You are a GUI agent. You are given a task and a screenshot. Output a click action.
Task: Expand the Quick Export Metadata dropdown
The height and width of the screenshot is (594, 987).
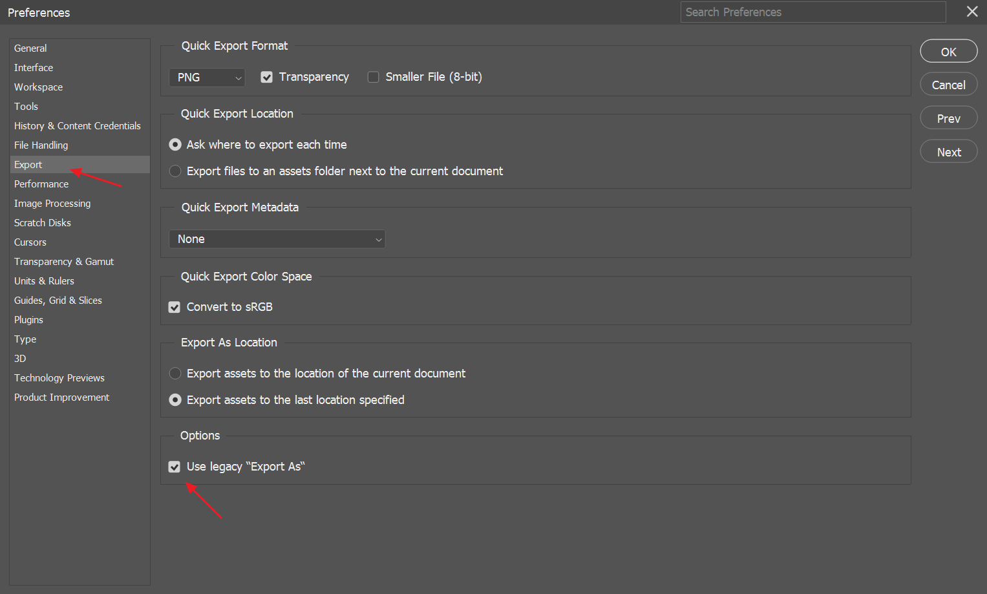coord(277,239)
